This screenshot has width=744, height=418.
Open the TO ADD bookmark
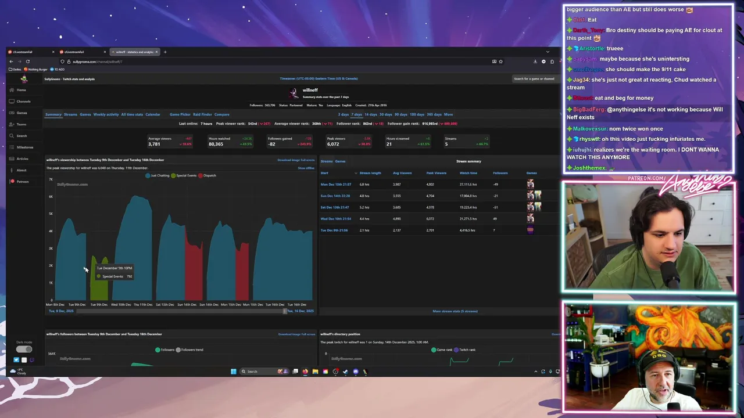click(57, 69)
